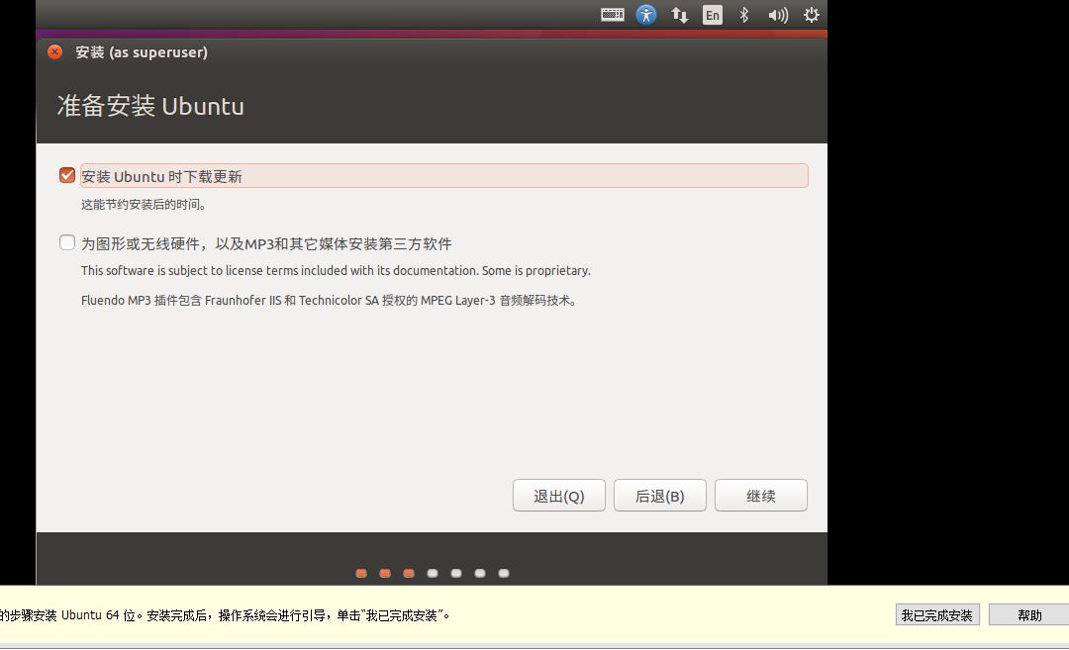Click the 退出(Q) button to quit
Screen dimensions: 1069x650
[x=558, y=495]
